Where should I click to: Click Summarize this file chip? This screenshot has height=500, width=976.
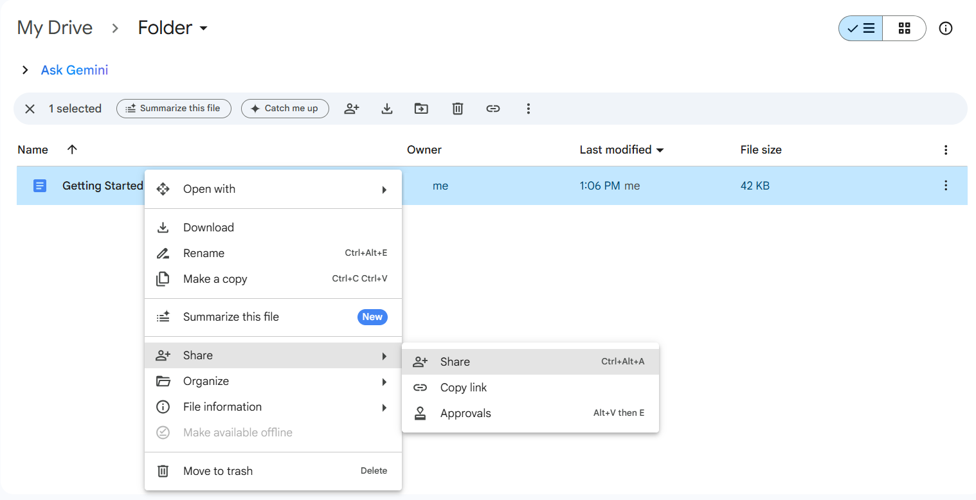pos(174,109)
